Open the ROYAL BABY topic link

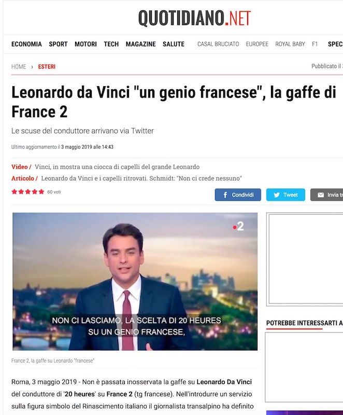pyautogui.click(x=290, y=44)
